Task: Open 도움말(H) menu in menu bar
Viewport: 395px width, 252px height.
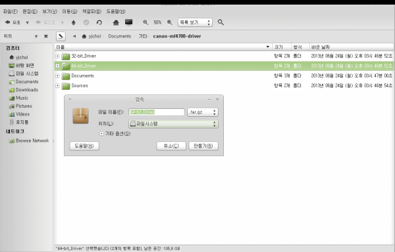Action: (x=116, y=12)
